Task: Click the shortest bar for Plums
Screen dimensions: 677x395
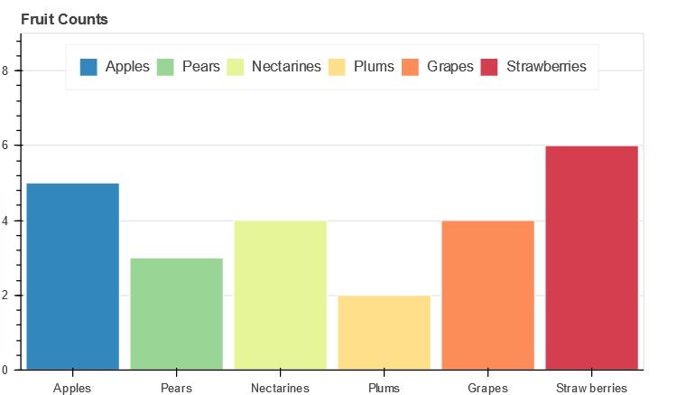Action: pos(385,333)
